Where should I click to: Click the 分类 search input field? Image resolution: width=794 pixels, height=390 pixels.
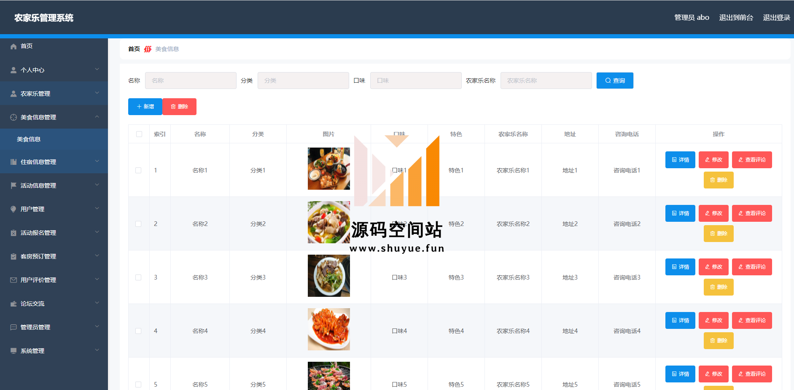pyautogui.click(x=303, y=81)
